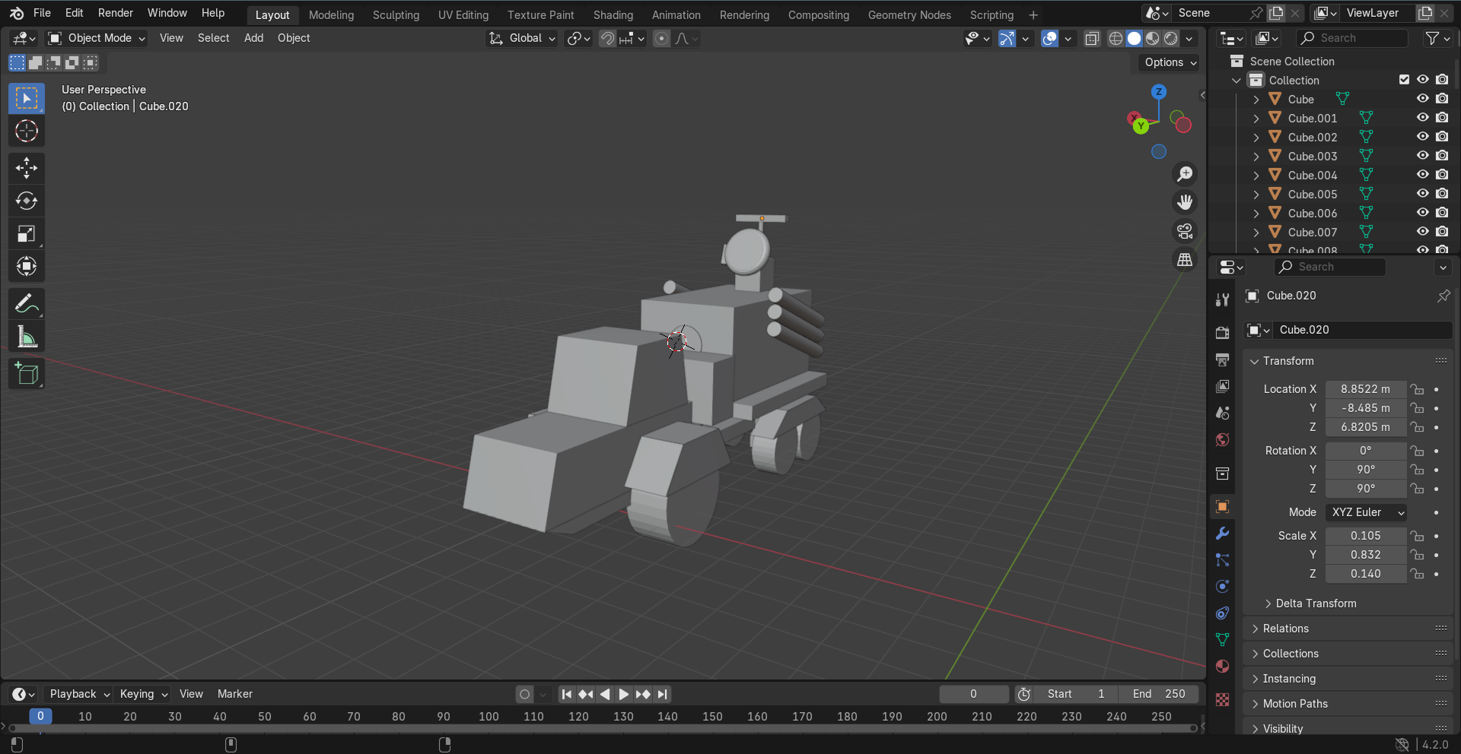The height and width of the screenshot is (754, 1461).
Task: Jump to the first frame
Action: pos(566,694)
